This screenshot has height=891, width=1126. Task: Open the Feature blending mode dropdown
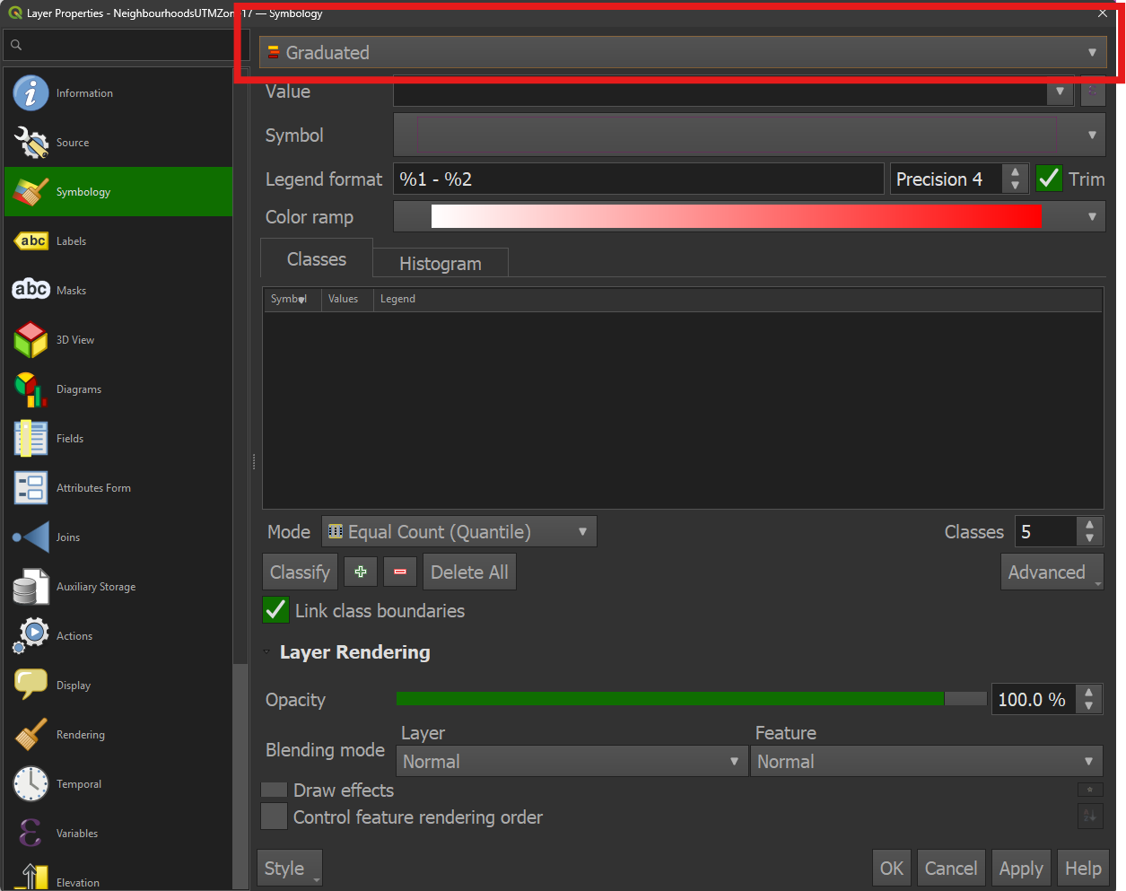click(x=927, y=761)
